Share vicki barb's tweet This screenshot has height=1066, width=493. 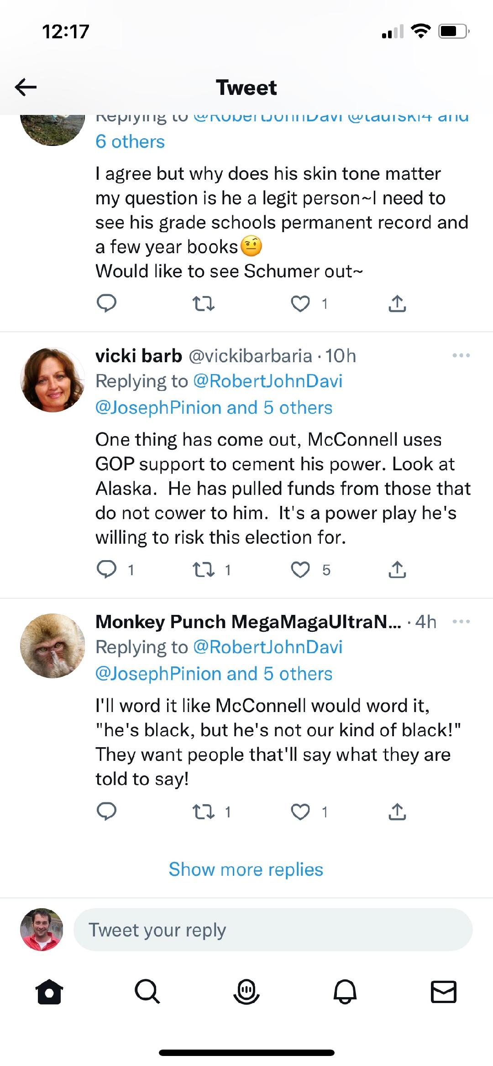click(x=397, y=570)
